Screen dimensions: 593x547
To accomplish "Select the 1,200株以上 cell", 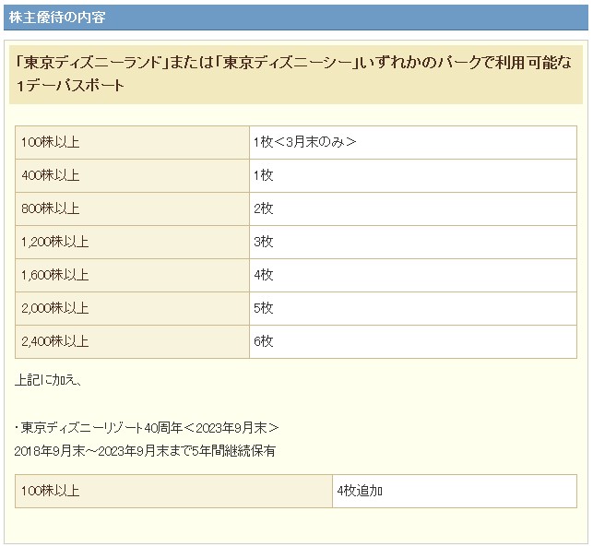I will (x=133, y=242).
